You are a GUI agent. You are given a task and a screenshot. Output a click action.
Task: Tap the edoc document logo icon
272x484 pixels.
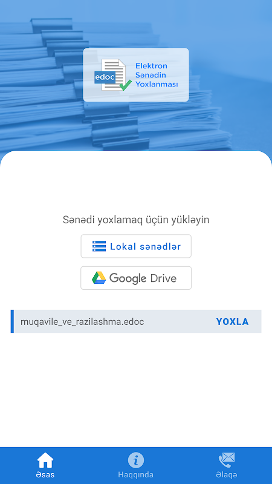point(110,74)
